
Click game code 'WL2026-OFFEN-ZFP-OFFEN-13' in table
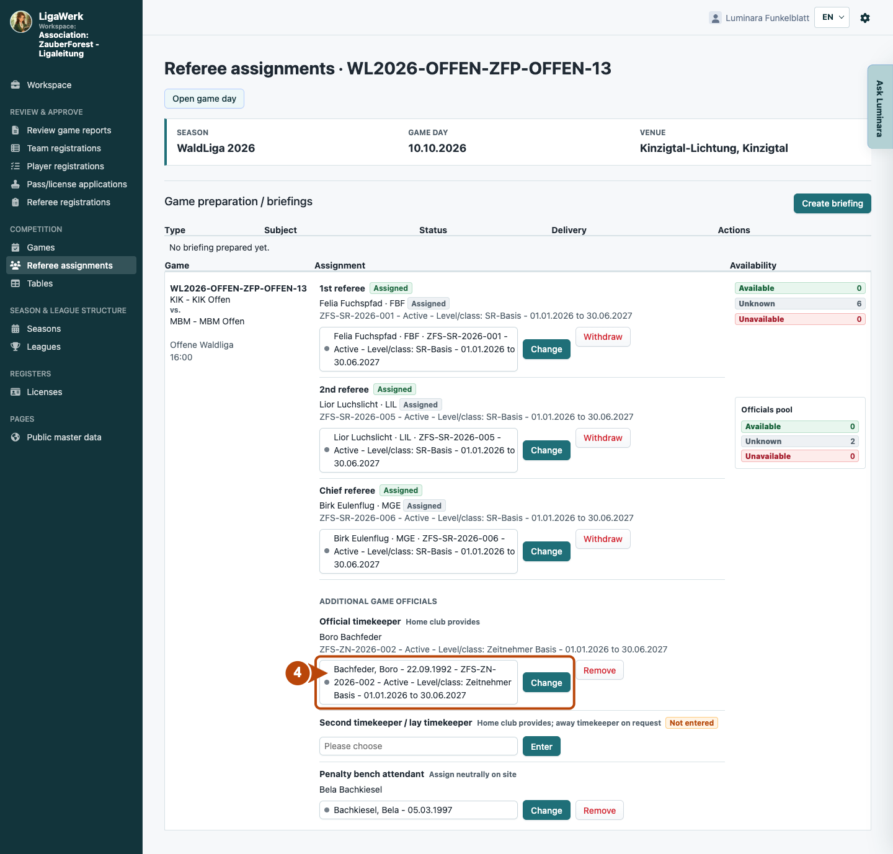coord(238,288)
